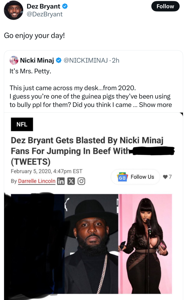Viewport: 187px width, 300px height.
Task: Open the Instagram icon in article byline
Action: pyautogui.click(x=81, y=181)
